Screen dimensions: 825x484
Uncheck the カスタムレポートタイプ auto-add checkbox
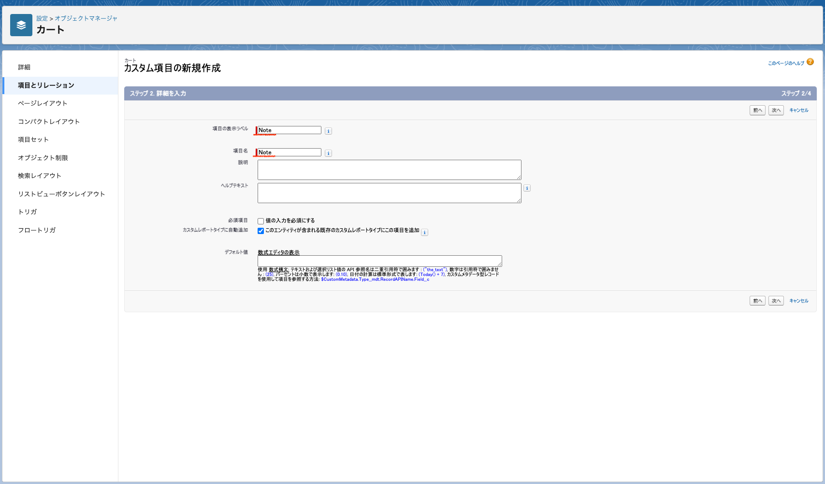click(x=261, y=231)
